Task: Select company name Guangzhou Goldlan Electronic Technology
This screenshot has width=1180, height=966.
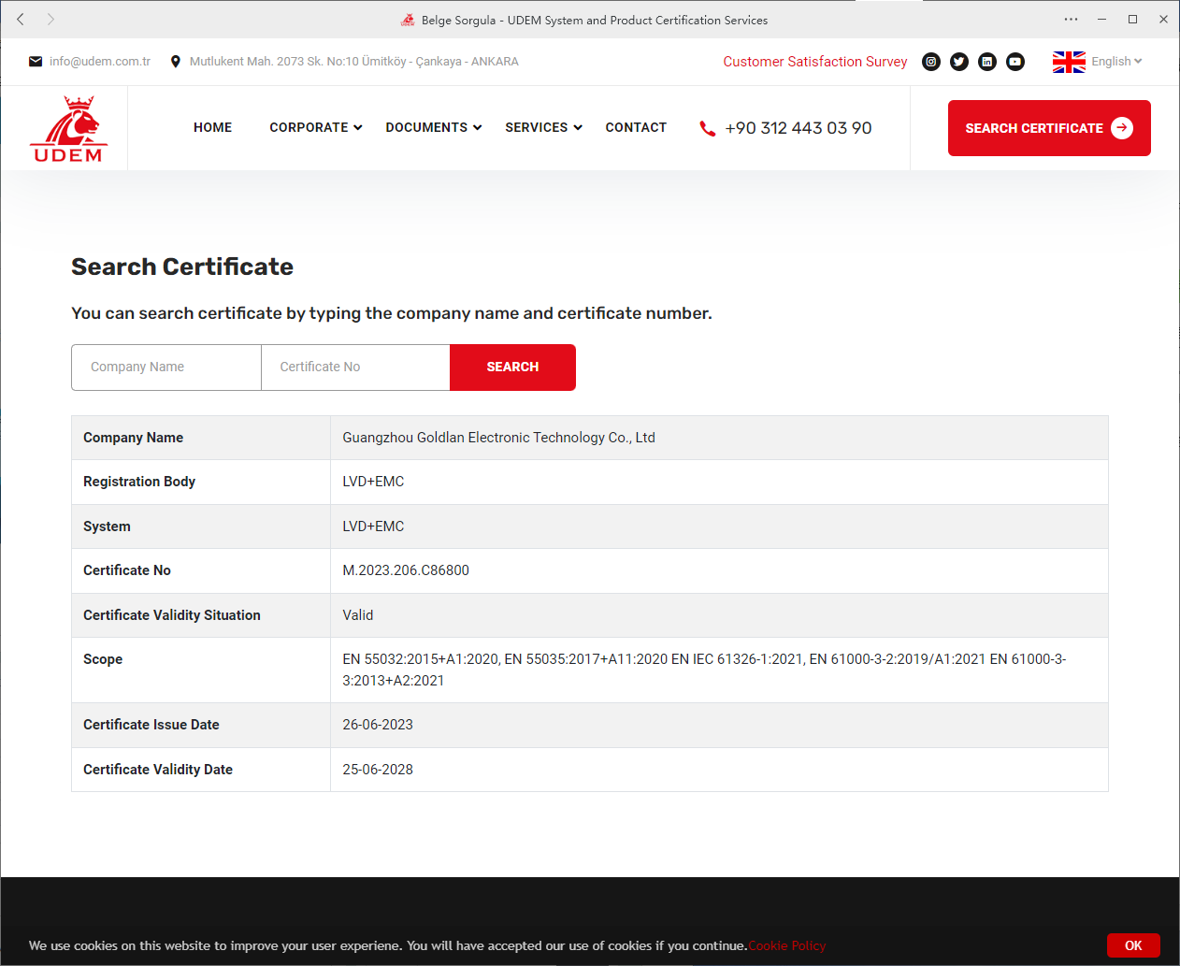Action: [498, 438]
